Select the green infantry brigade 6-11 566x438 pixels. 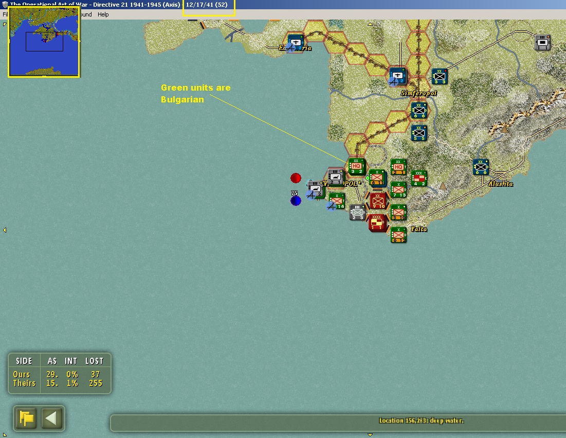[x=377, y=178]
